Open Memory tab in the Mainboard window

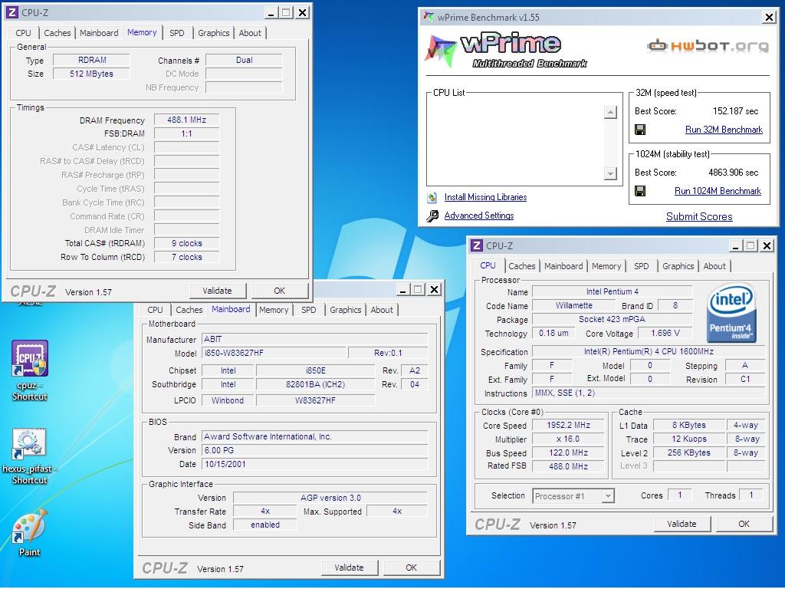tap(274, 310)
